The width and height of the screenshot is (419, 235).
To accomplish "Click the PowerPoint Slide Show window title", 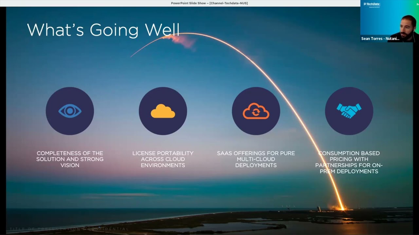I will [x=209, y=3].
